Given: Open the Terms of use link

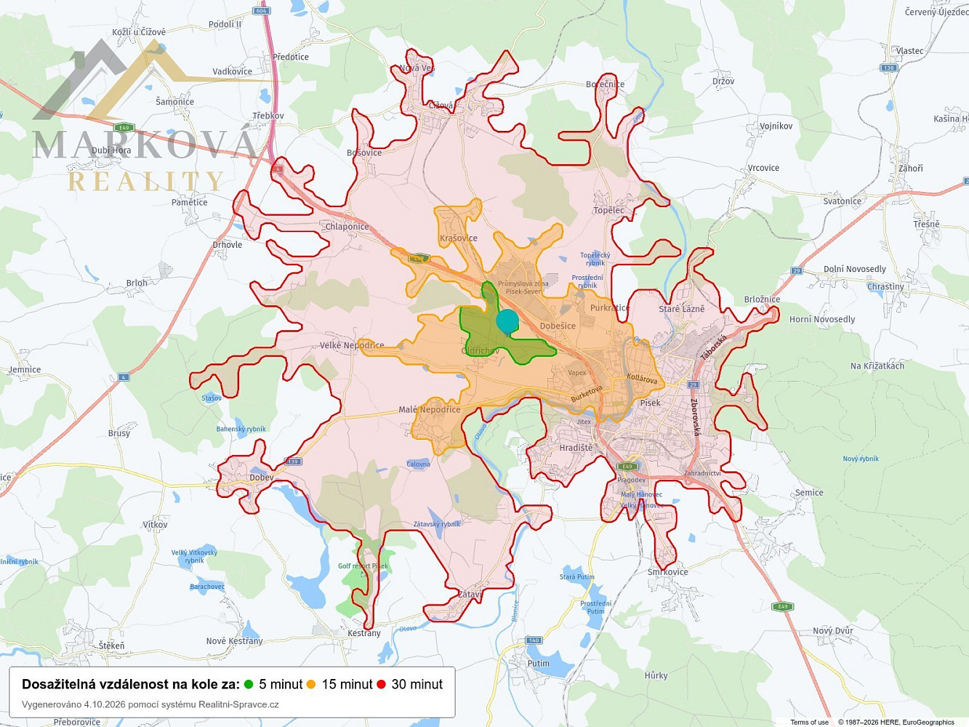Looking at the screenshot, I should point(809,722).
